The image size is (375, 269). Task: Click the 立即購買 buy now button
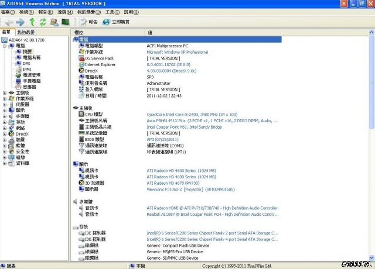coord(116,22)
